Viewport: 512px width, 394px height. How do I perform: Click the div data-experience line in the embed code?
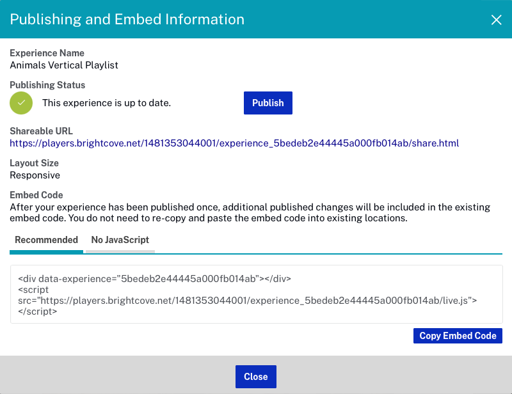click(x=154, y=279)
